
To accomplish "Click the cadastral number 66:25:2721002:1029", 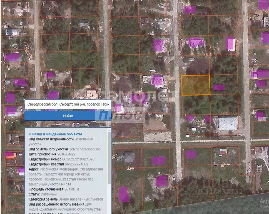I will 78,159.
